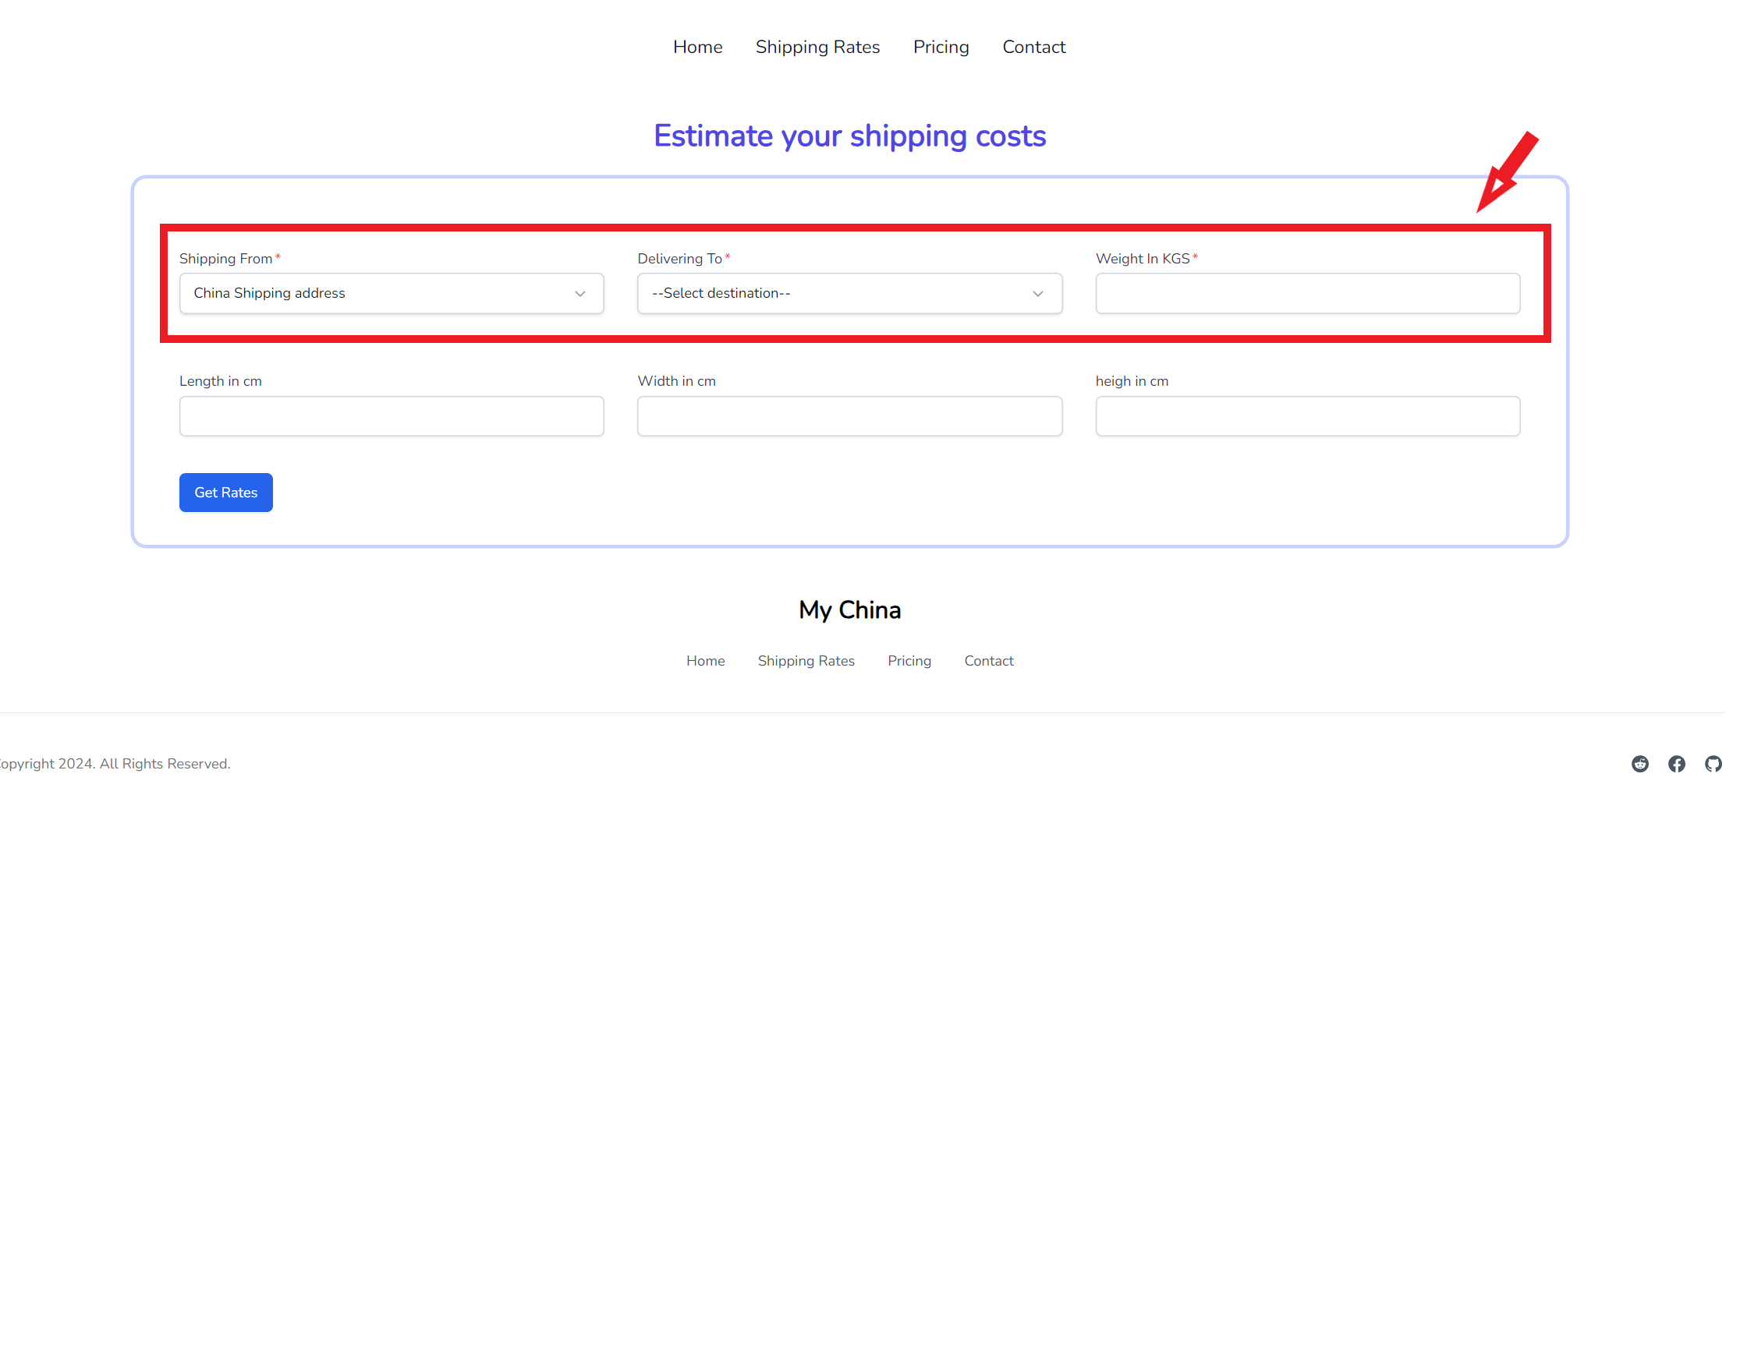
Task: Open the Reddit social icon in footer
Action: point(1640,763)
